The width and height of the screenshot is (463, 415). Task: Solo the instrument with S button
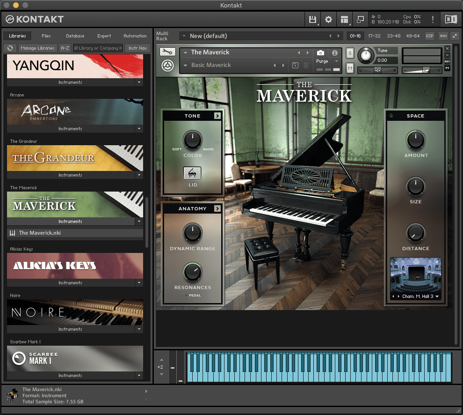350,53
